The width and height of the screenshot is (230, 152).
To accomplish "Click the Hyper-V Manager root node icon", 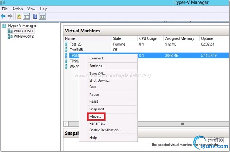I will [4, 26].
